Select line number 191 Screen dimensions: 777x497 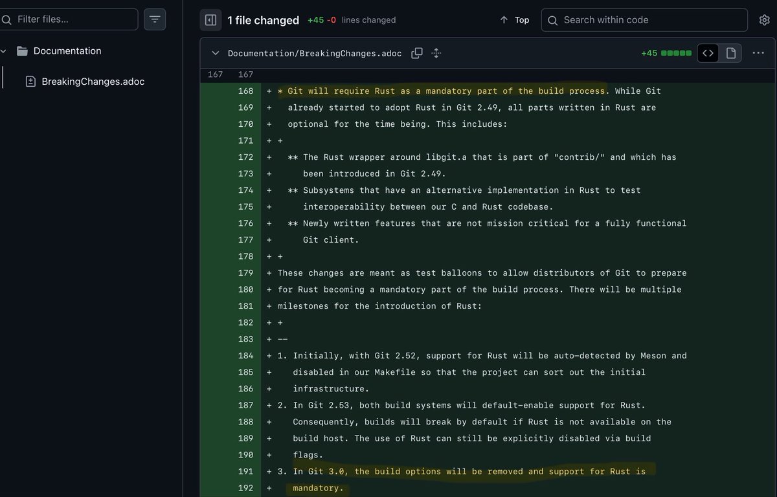[245, 471]
